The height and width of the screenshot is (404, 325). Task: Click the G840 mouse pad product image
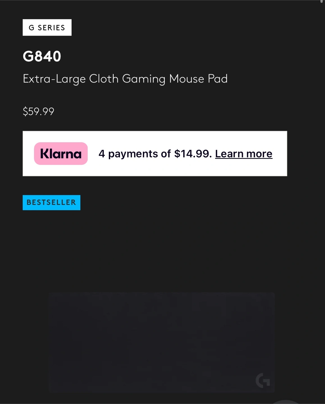[x=162, y=342]
